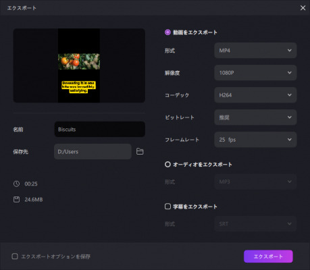
Task: Click the file size disk icon
Action: click(x=16, y=199)
